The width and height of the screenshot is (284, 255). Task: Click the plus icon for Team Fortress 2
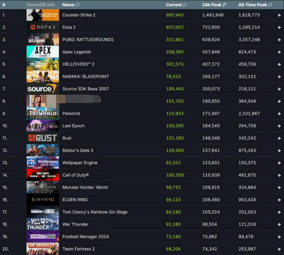pyautogui.click(x=279, y=249)
